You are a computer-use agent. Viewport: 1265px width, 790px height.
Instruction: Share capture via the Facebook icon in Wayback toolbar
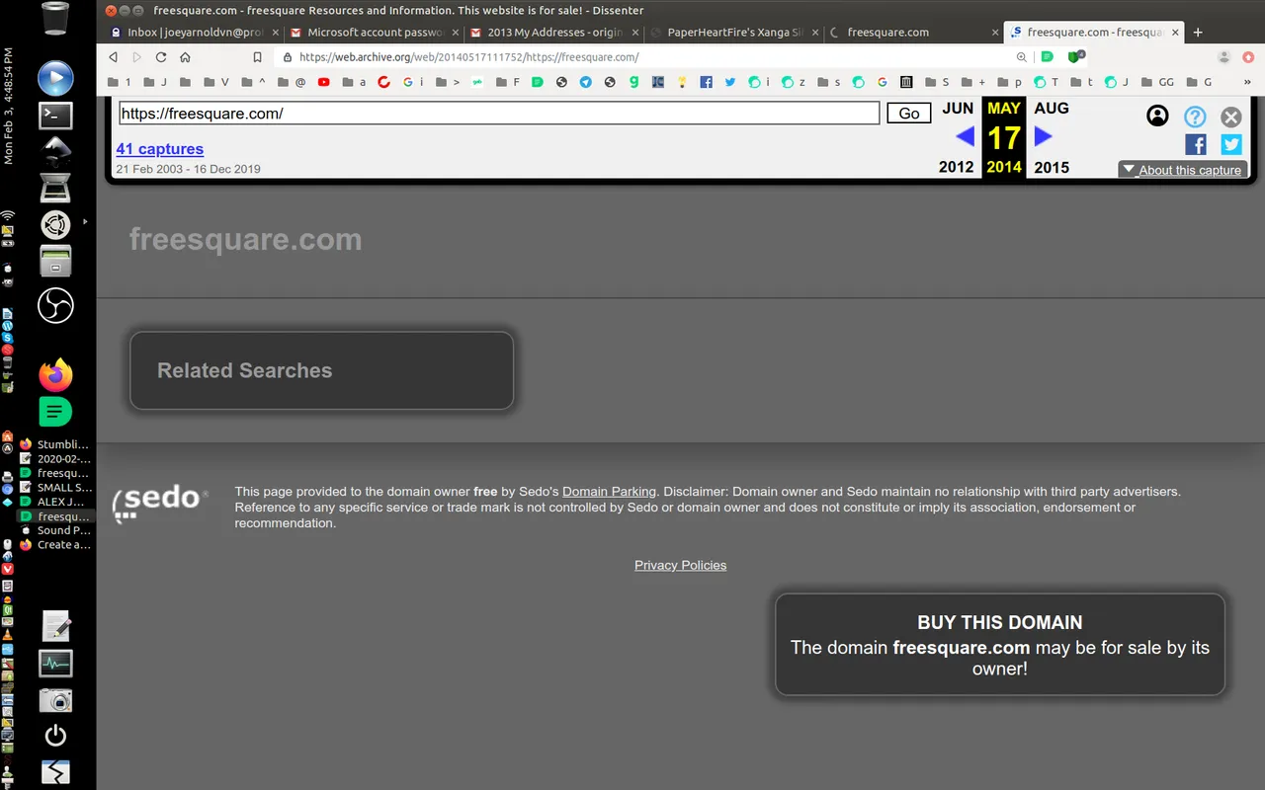pyautogui.click(x=1195, y=145)
